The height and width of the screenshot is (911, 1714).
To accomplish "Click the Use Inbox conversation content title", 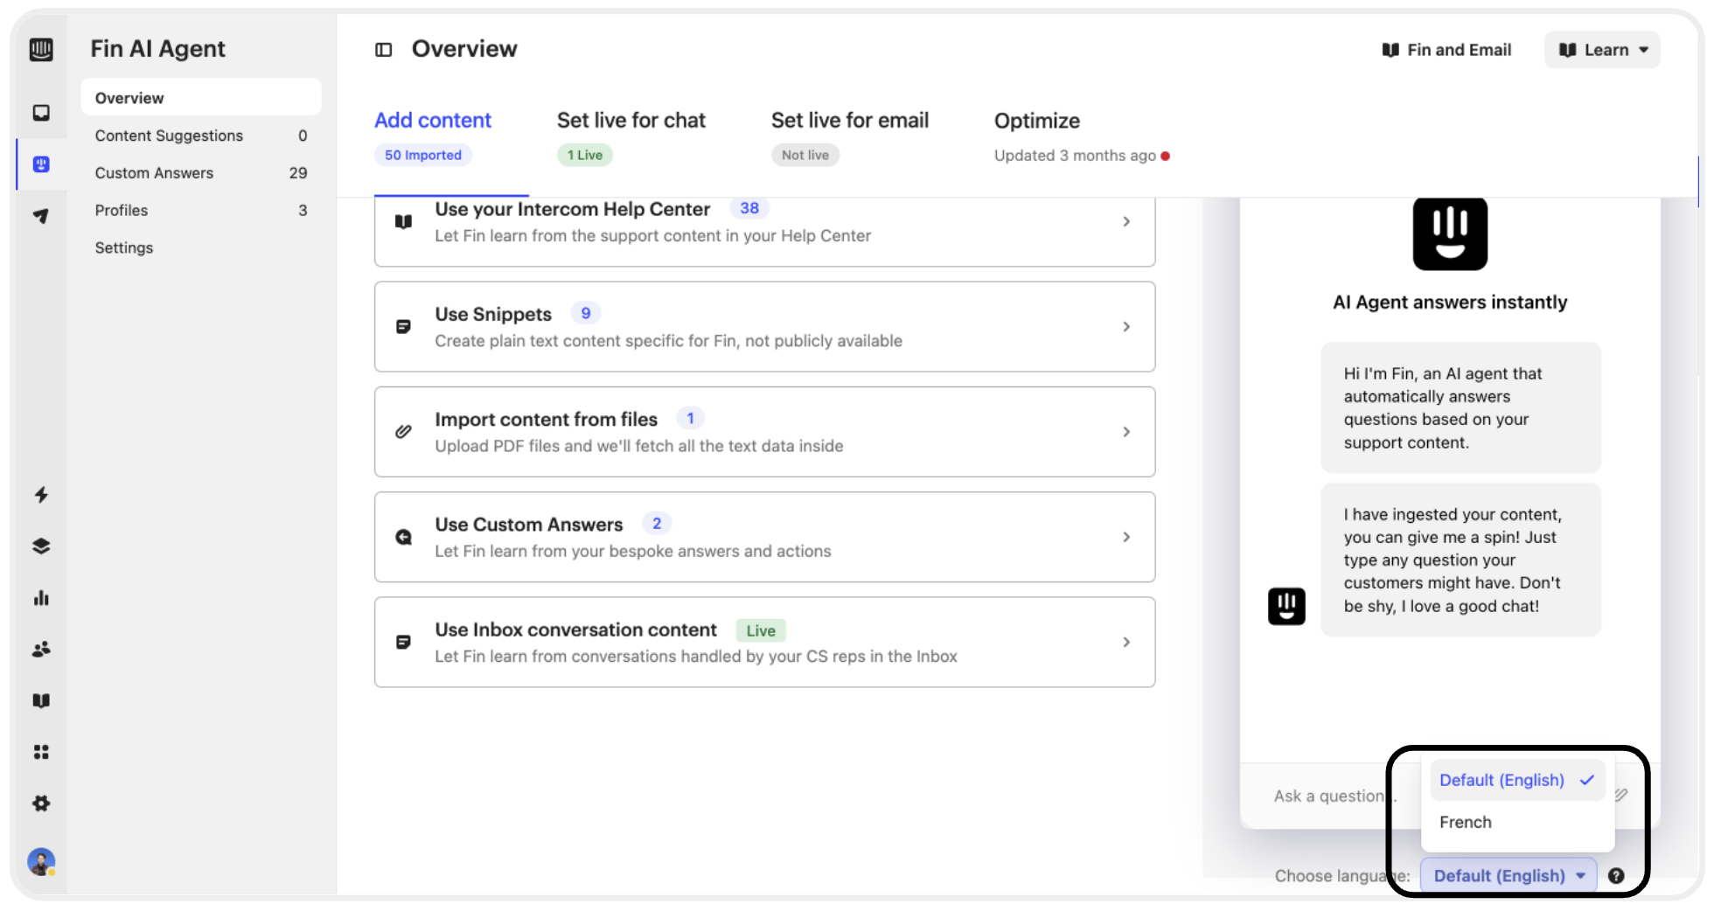I will (x=576, y=630).
